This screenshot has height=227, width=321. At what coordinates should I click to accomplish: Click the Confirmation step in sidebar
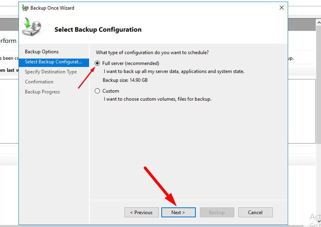coord(39,82)
